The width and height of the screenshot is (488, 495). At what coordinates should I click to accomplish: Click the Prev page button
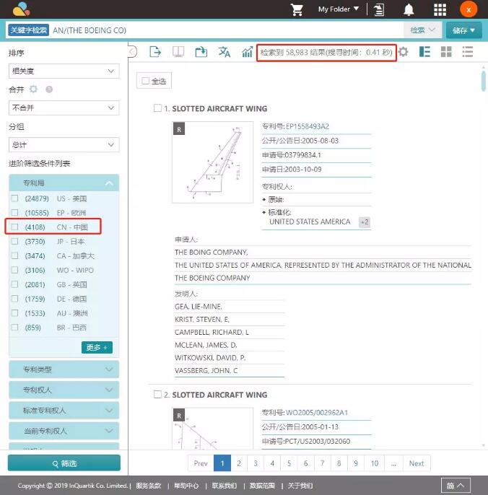pos(201,463)
